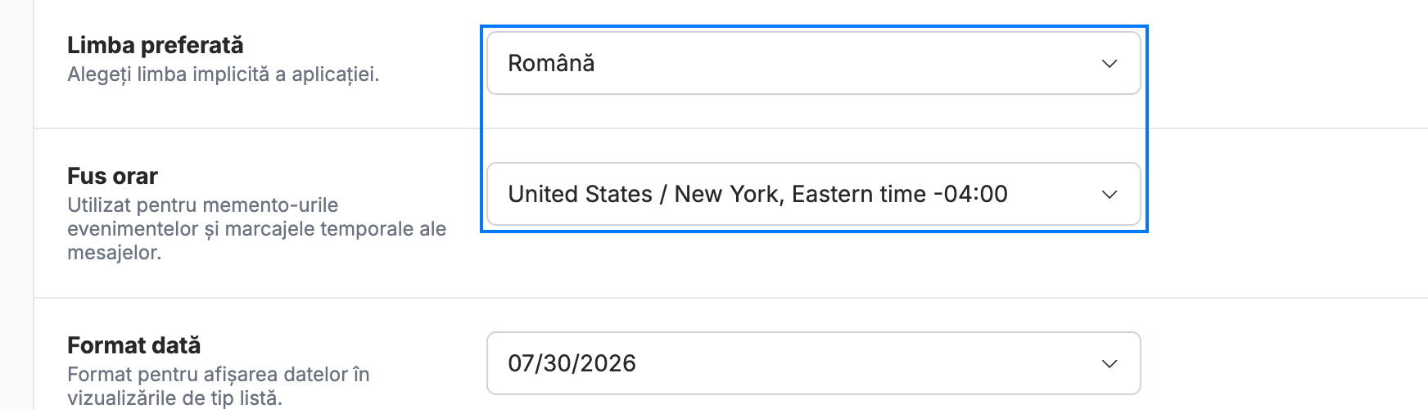Open the Limba preferată language dropdown
This screenshot has height=409, width=1428.
(813, 63)
